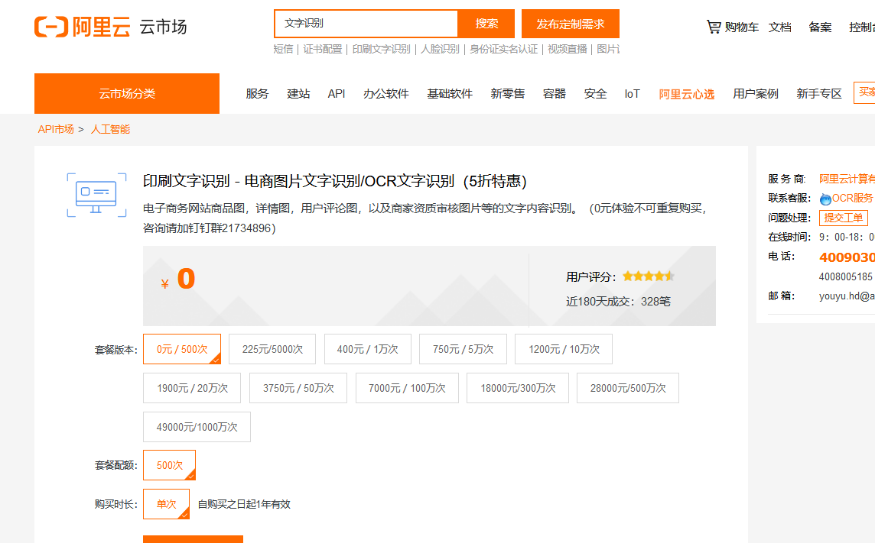Choose the 单次 purchase duration
Image resolution: width=875 pixels, height=543 pixels.
click(166, 504)
